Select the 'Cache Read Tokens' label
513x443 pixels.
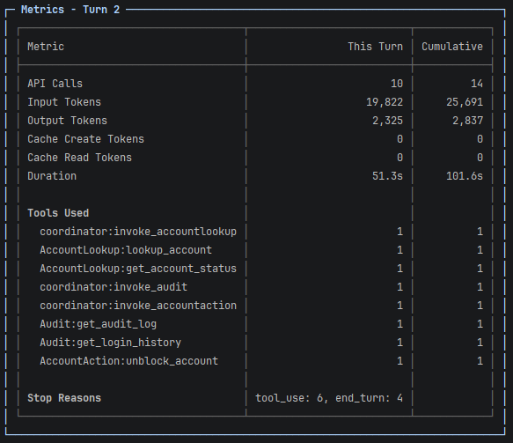(79, 158)
